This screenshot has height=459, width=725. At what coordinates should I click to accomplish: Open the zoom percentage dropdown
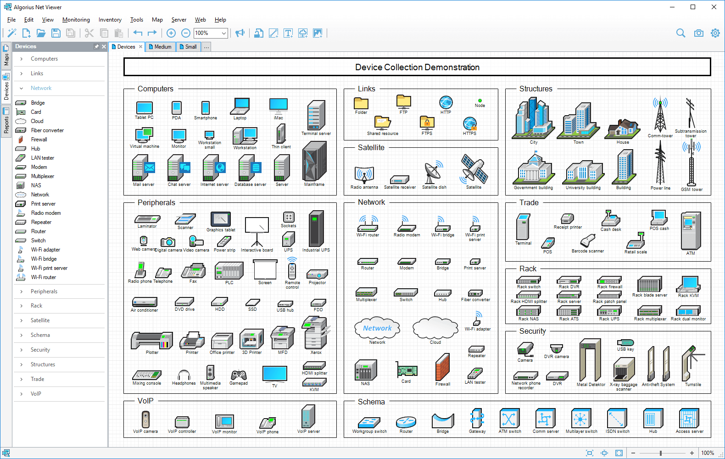coord(224,33)
